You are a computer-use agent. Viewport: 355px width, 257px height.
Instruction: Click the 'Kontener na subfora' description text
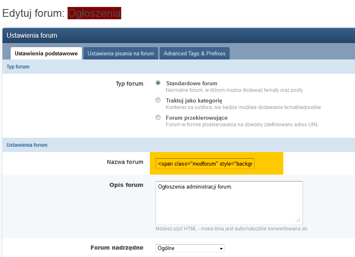tap(243, 107)
